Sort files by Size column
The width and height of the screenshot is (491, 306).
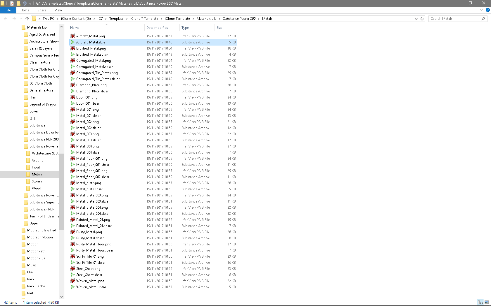(x=226, y=28)
